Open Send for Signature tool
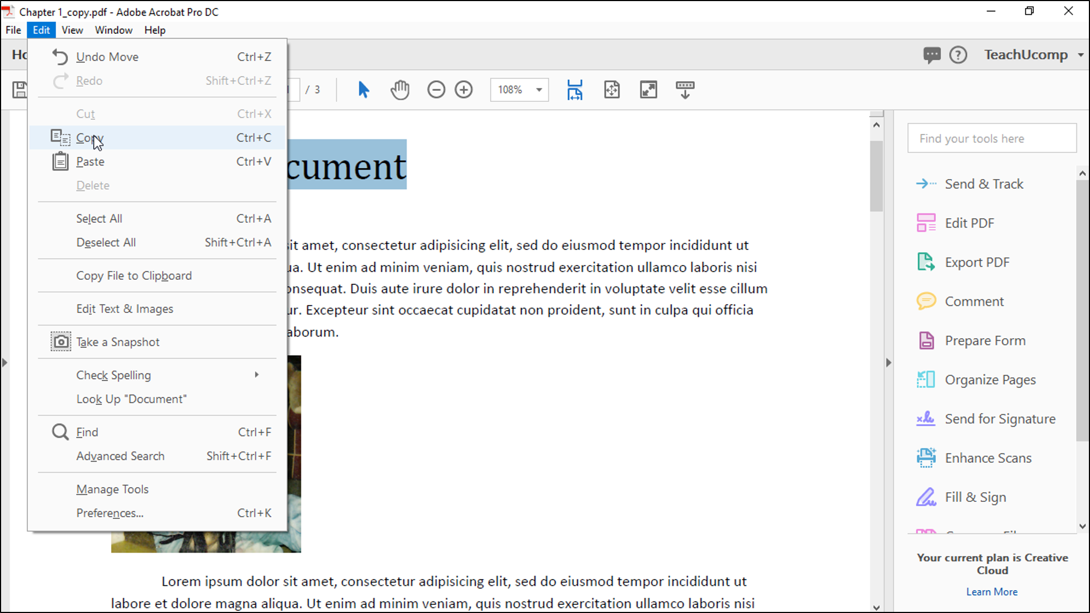This screenshot has height=613, width=1090. pos(1000,419)
